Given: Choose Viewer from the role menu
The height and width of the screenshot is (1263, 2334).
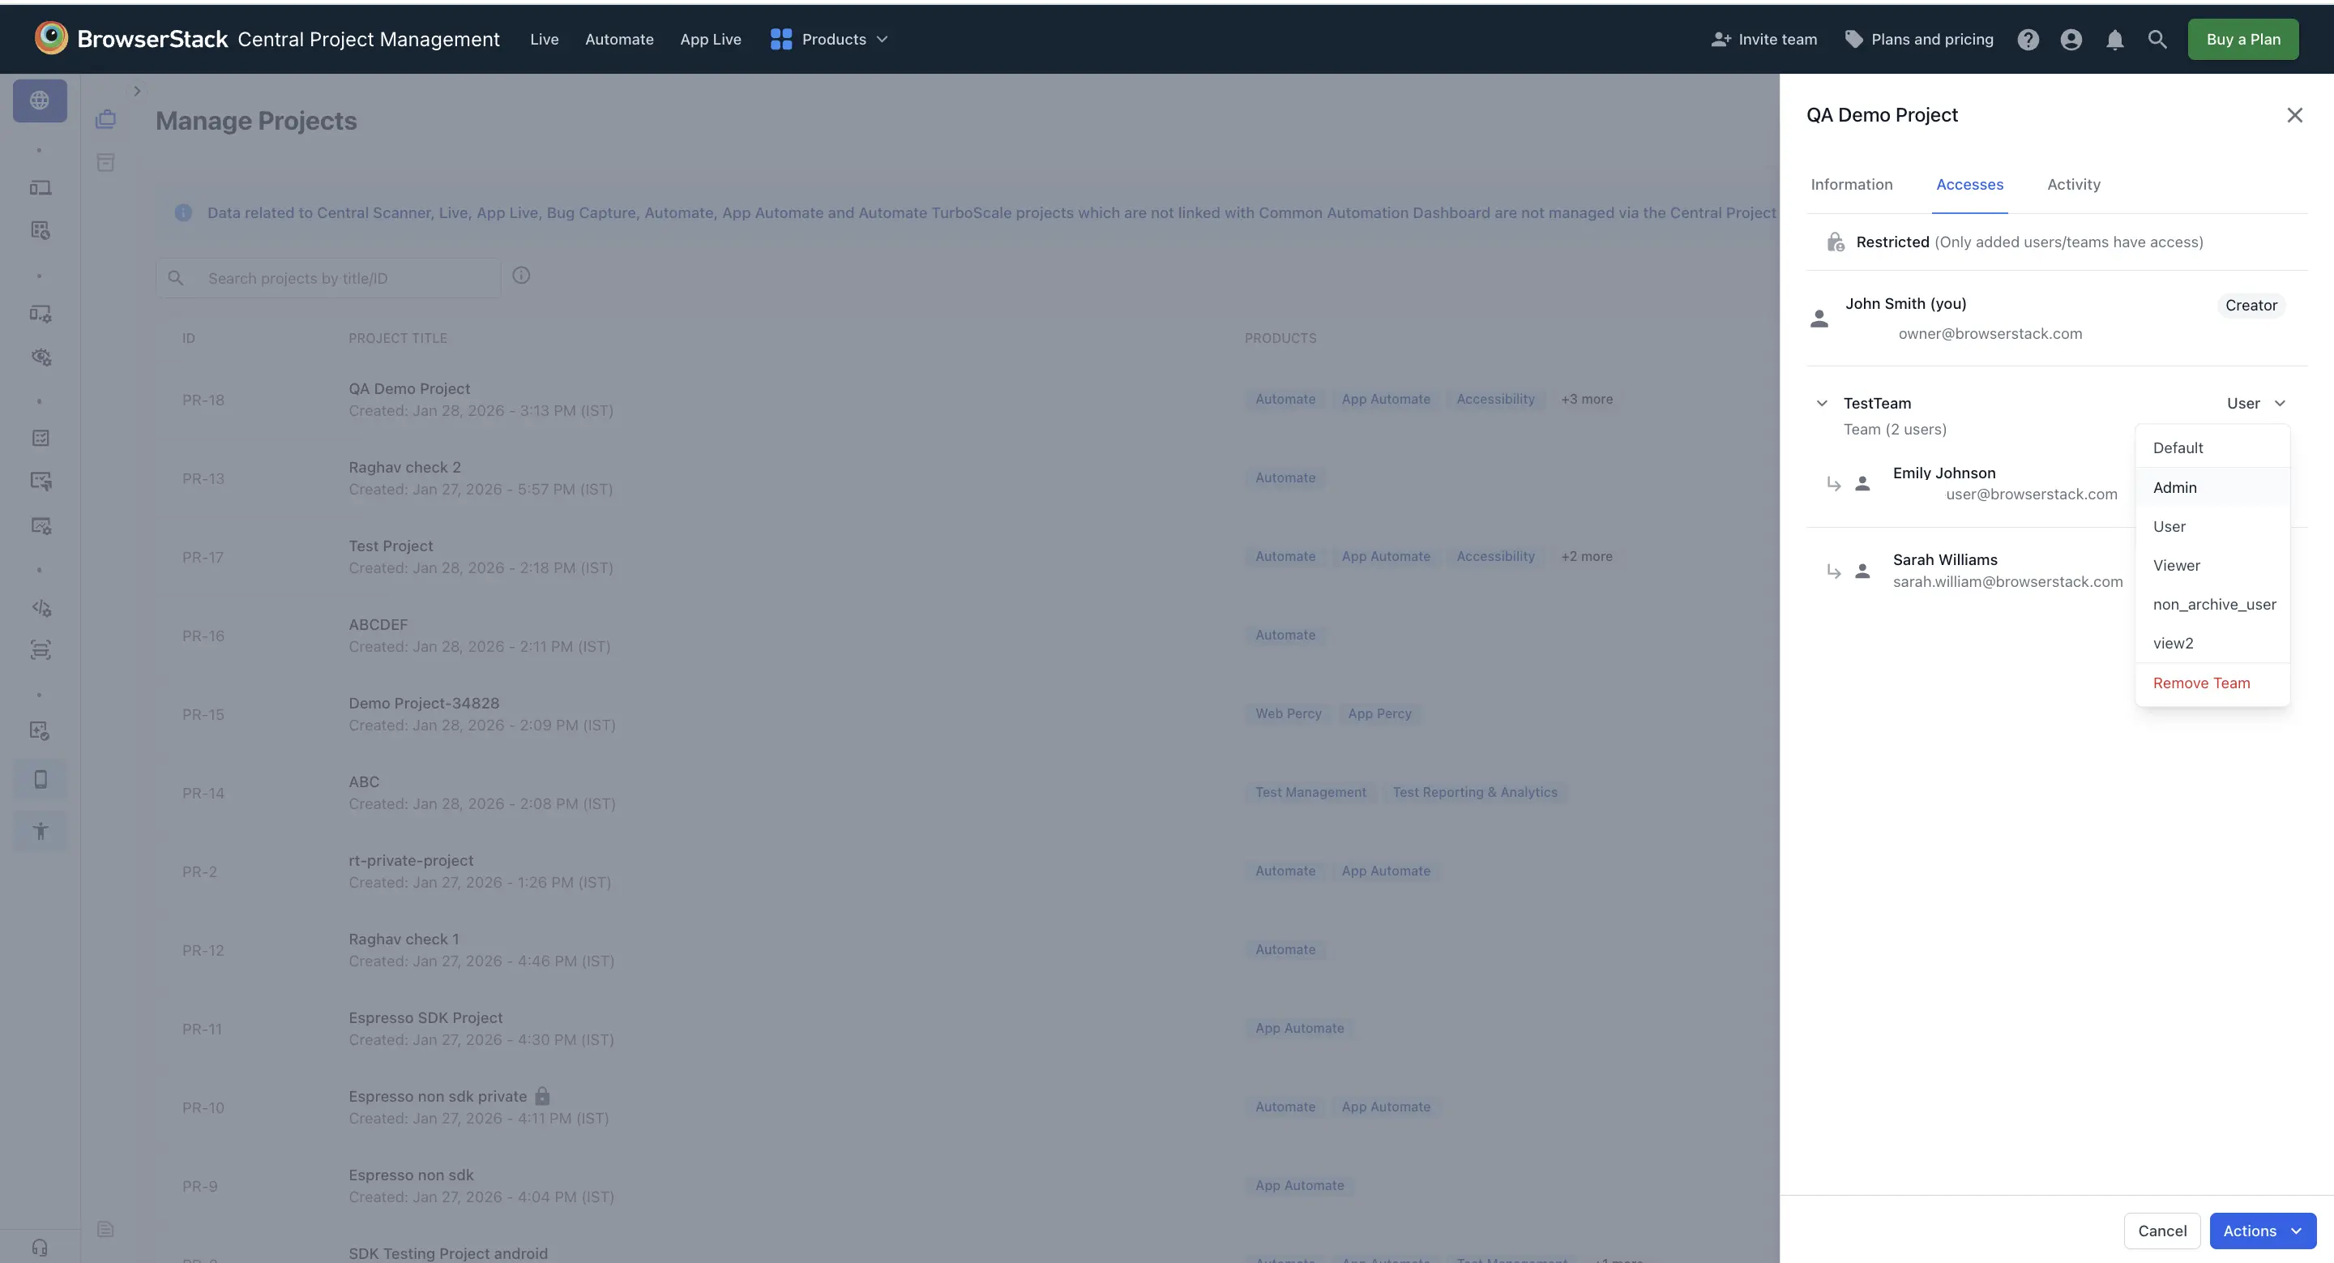Looking at the screenshot, I should pos(2176,564).
